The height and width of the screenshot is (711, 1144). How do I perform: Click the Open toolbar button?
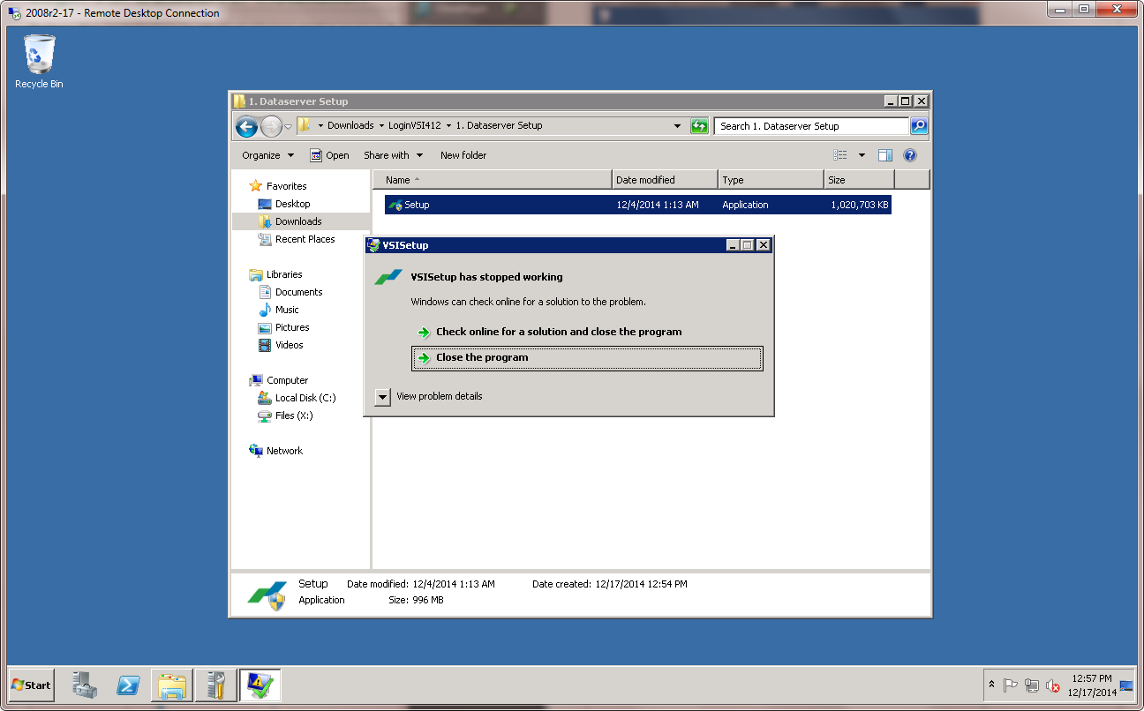point(329,155)
